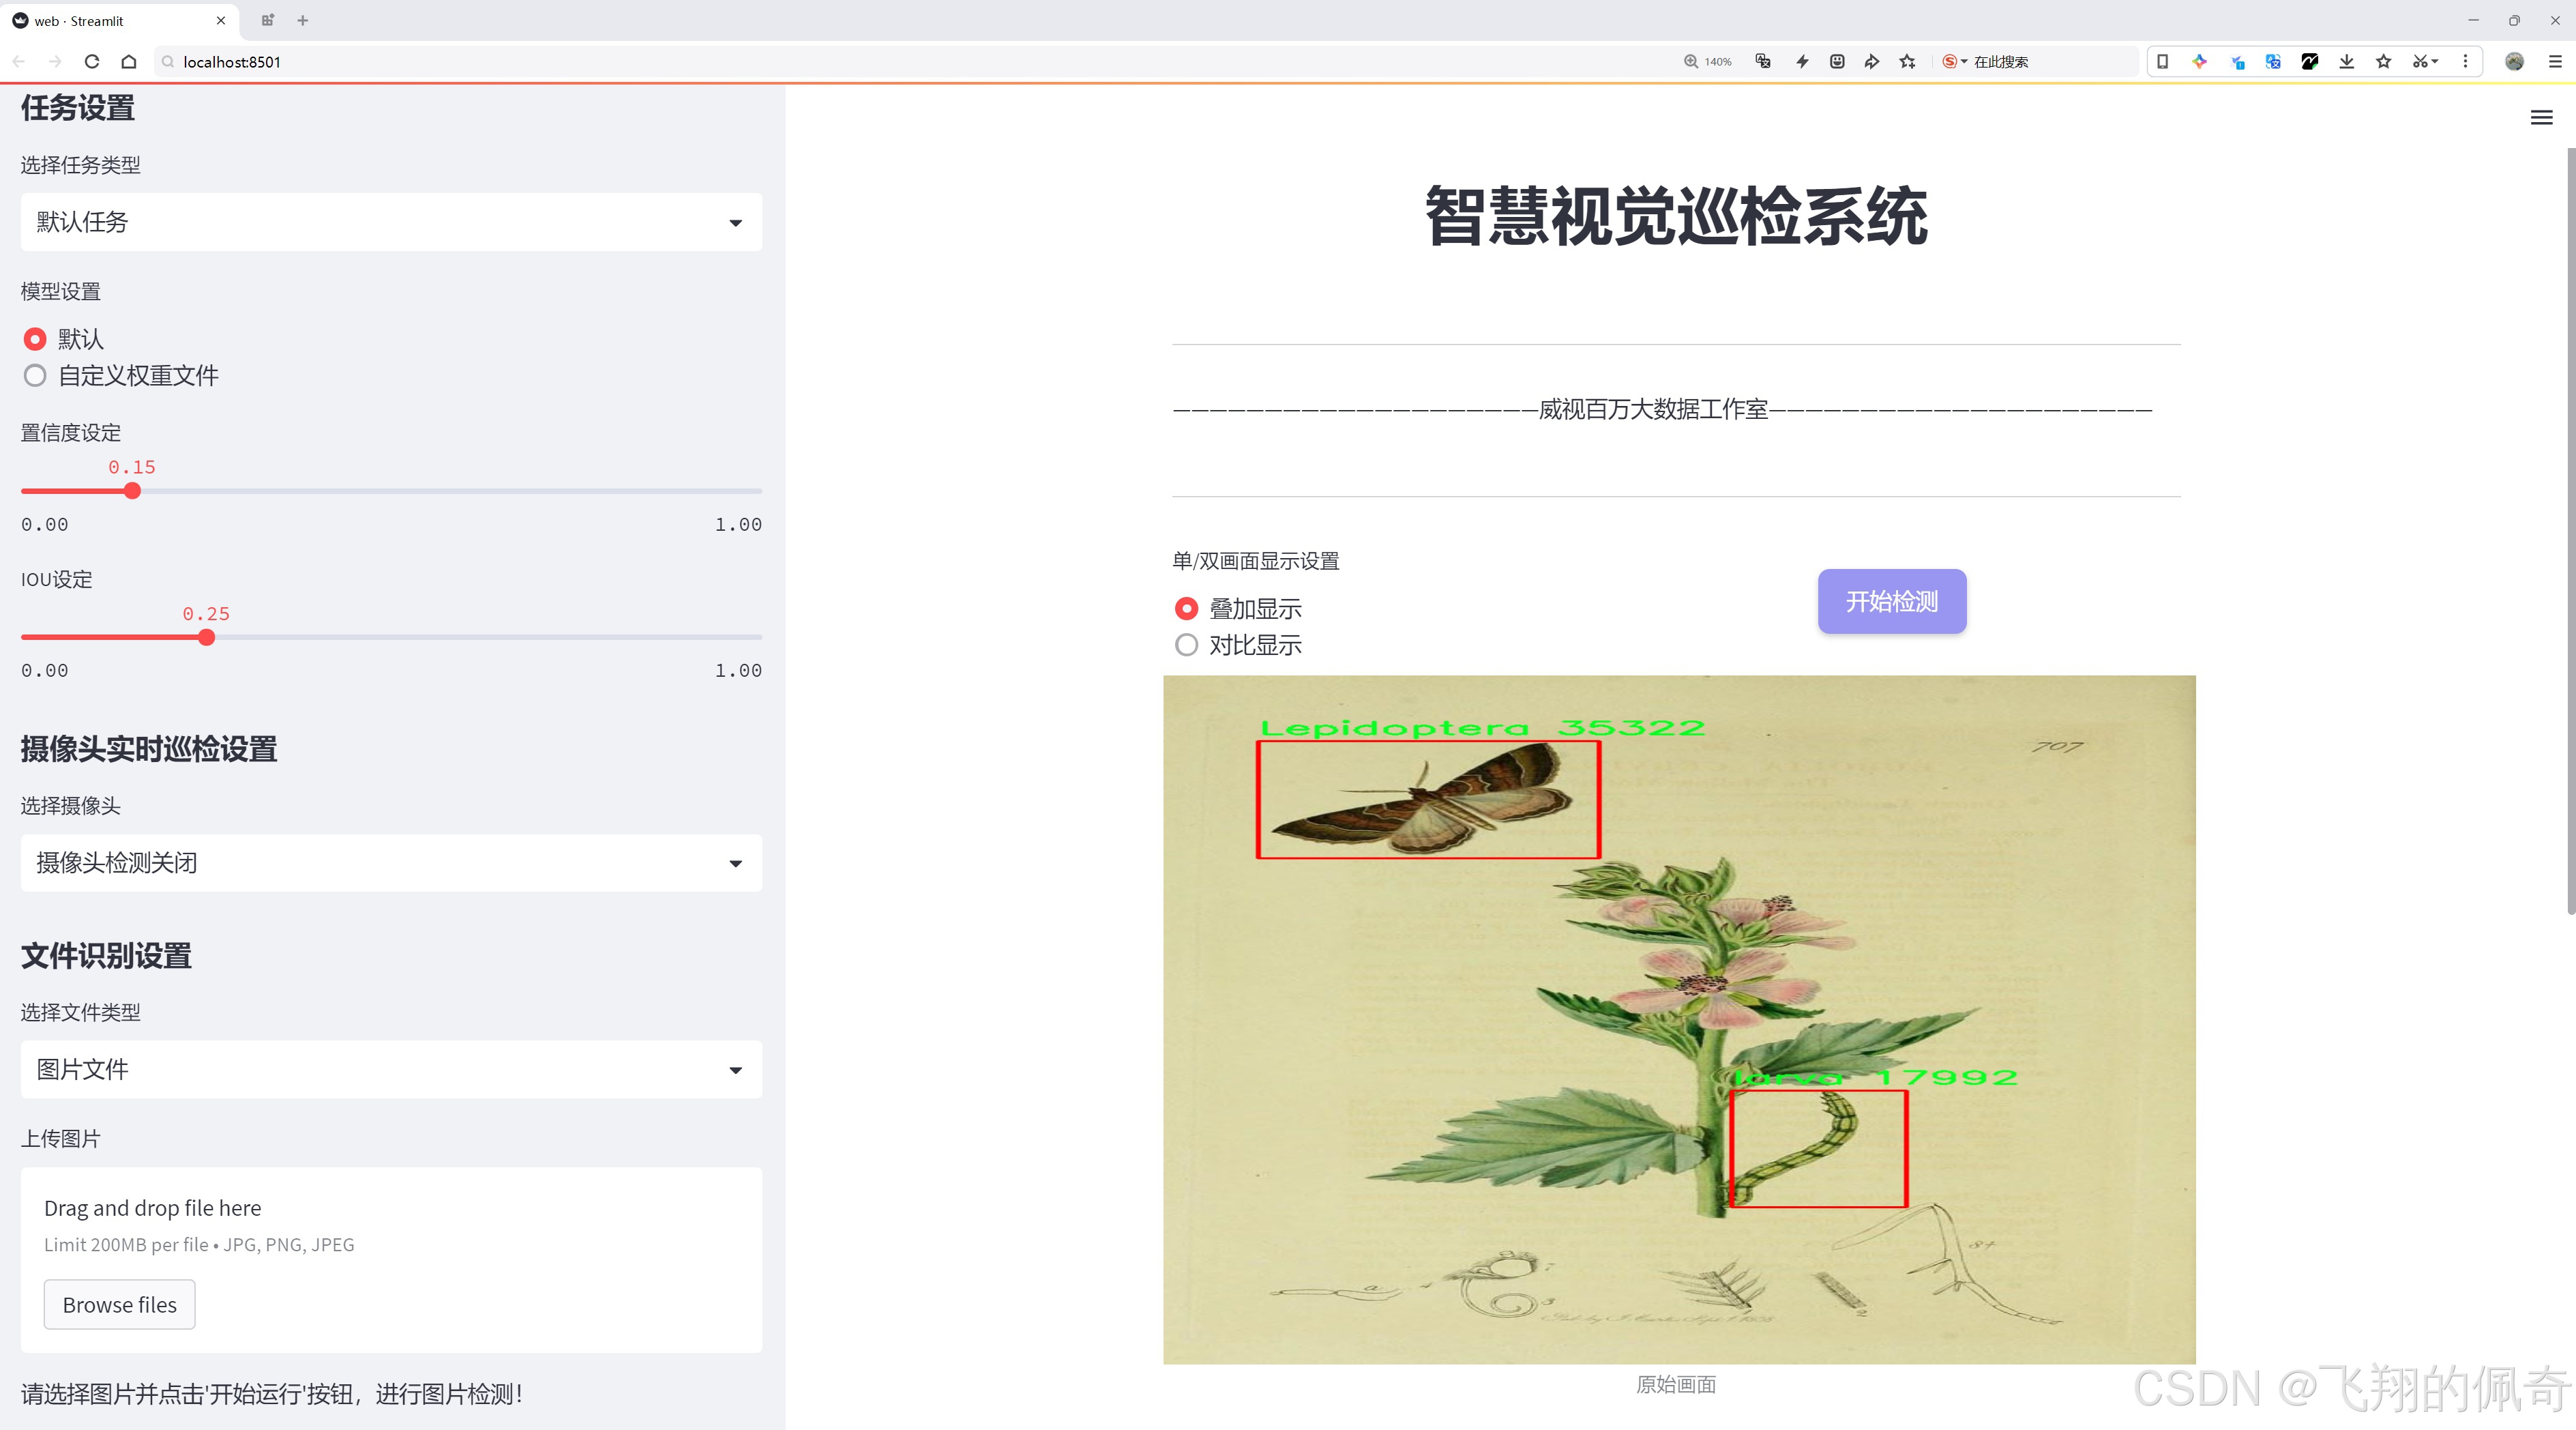
Task: Open the vertical three-dot toolbar menu
Action: click(2465, 62)
